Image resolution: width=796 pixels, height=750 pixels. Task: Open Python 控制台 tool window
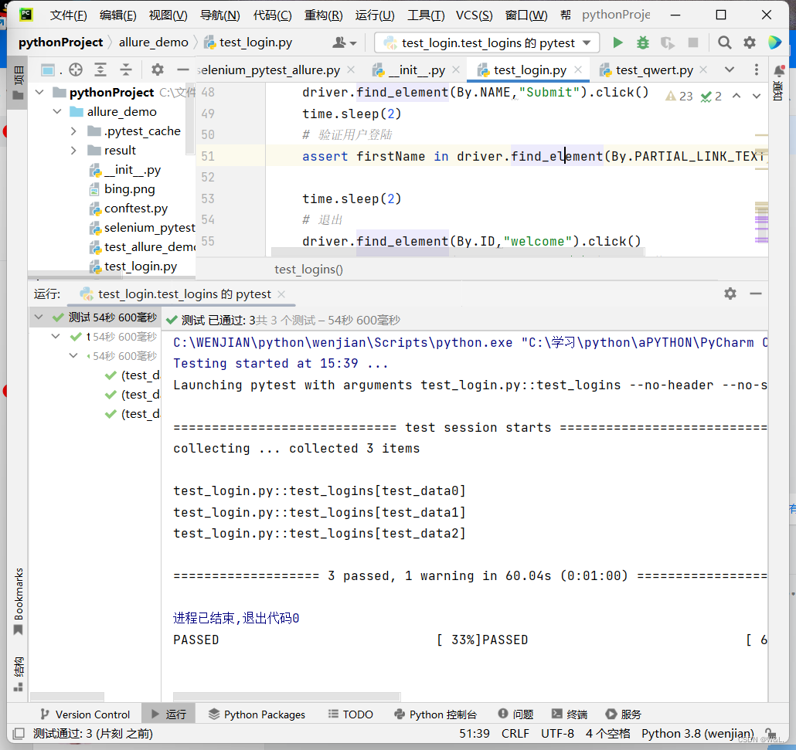[436, 714]
